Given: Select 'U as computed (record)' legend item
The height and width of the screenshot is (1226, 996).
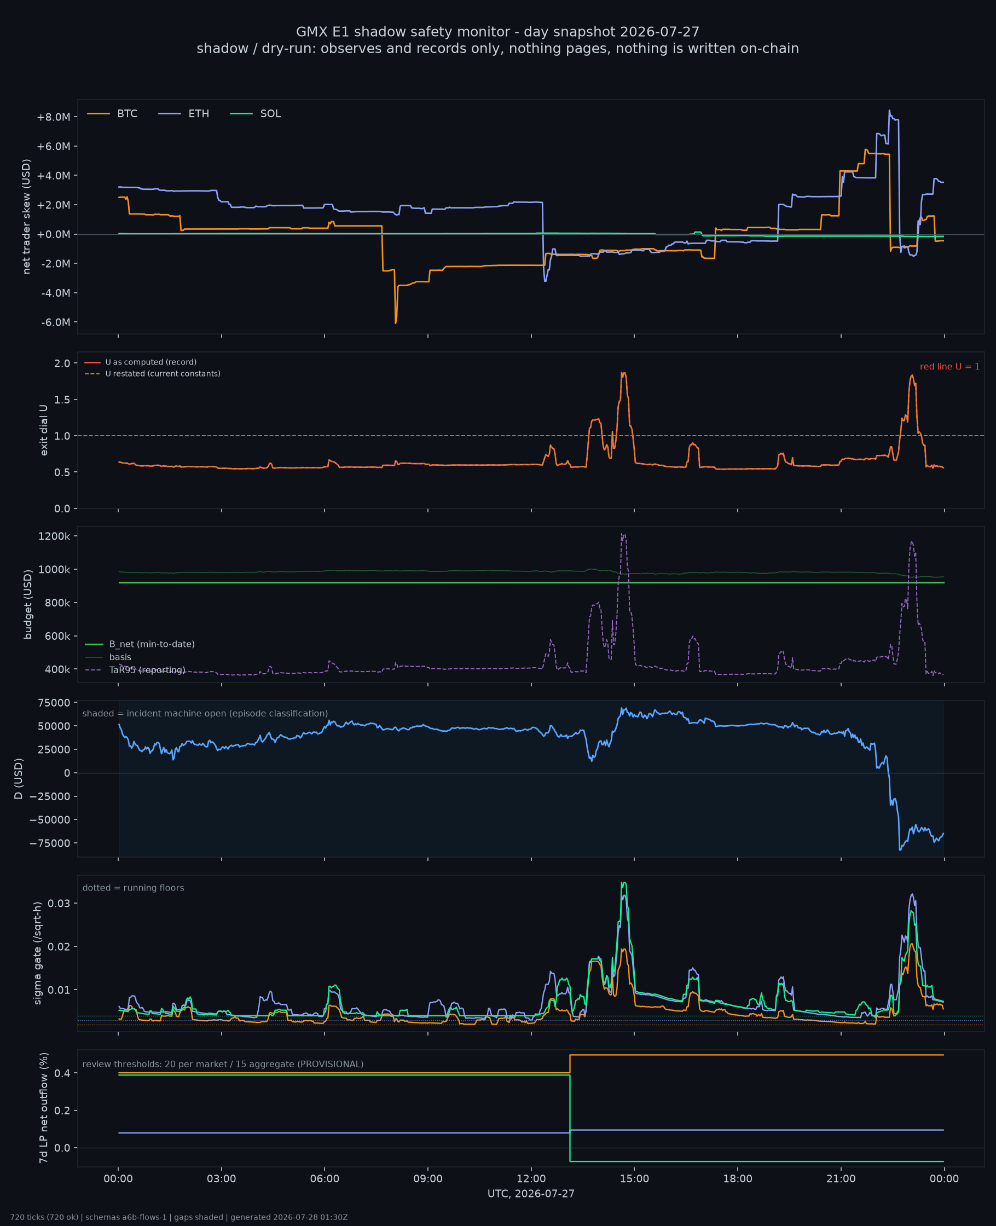Looking at the screenshot, I should (x=141, y=362).
